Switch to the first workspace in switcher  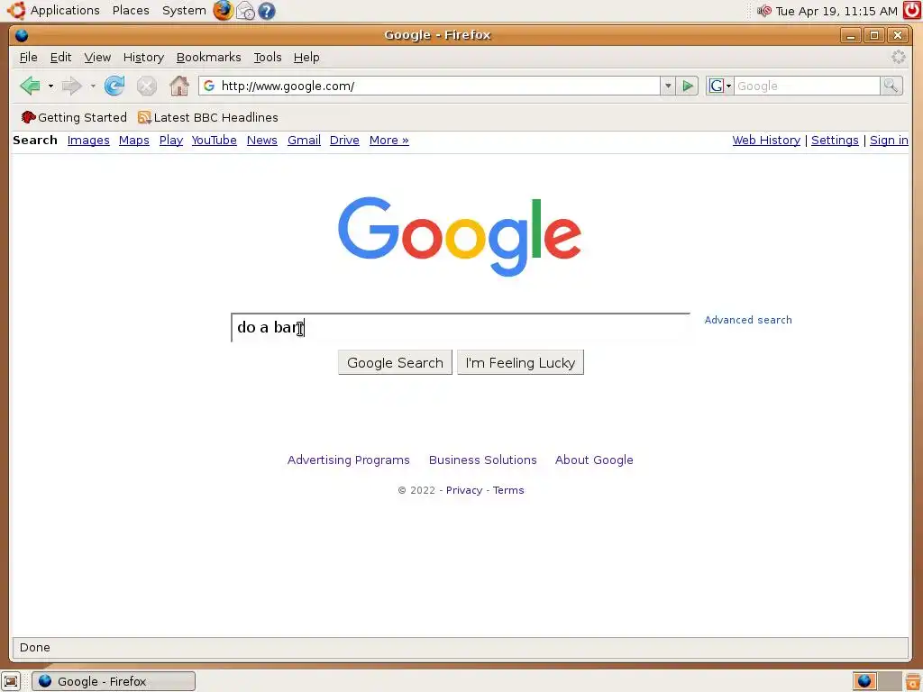tap(864, 681)
